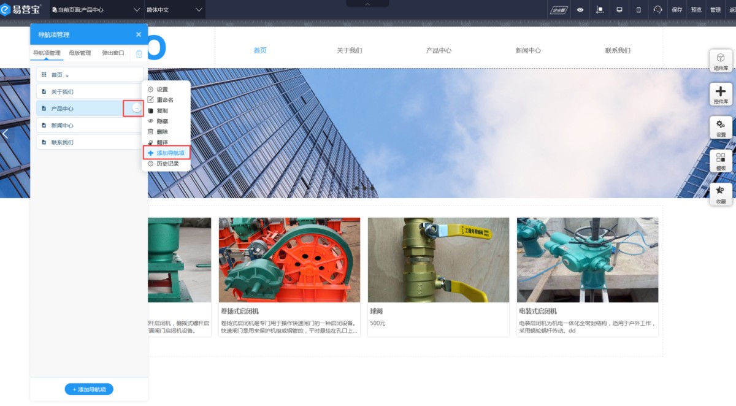Open customer support headset icon
This screenshot has width=736, height=406.
point(658,10)
